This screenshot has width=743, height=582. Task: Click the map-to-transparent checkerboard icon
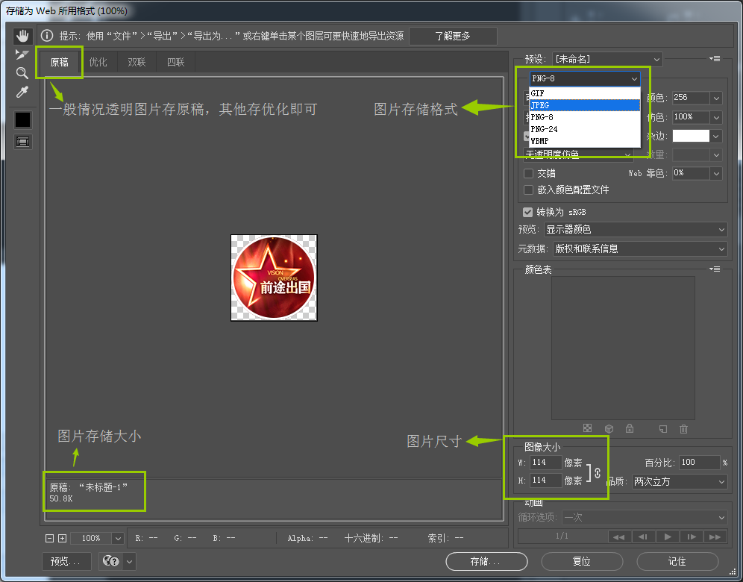click(588, 428)
